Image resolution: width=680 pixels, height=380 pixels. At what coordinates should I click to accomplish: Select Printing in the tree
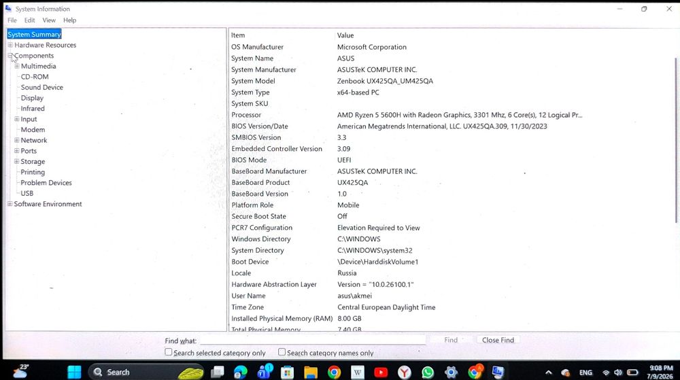click(33, 172)
